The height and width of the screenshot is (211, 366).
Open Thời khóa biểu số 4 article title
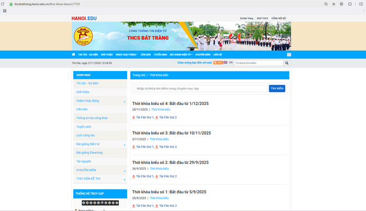170,103
